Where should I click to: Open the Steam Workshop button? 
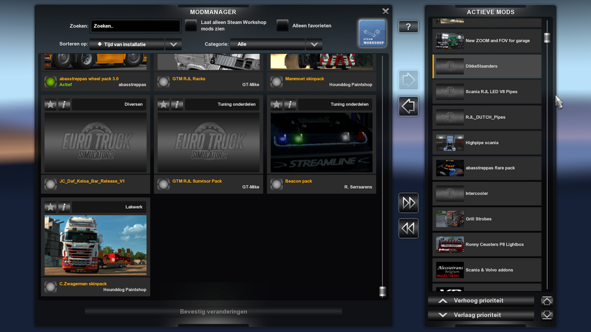(372, 33)
